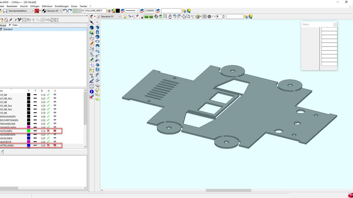Click green color swatch of HILFSLINIEN
This screenshot has width=353, height=198.
[29, 131]
